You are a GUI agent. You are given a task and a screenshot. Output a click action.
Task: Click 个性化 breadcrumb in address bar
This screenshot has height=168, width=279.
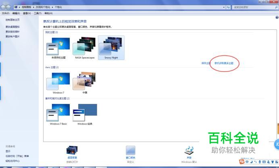pos(58,7)
